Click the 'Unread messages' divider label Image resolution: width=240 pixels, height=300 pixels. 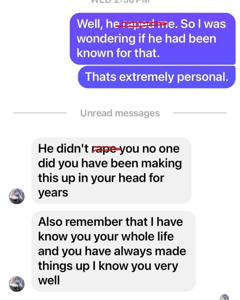point(120,113)
